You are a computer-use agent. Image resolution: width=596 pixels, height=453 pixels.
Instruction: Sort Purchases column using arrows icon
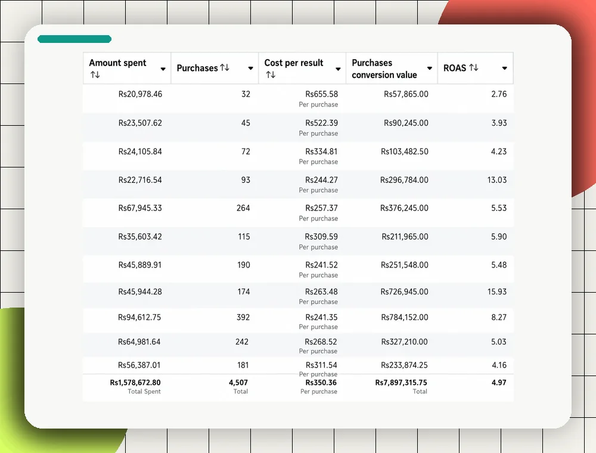[x=225, y=67]
